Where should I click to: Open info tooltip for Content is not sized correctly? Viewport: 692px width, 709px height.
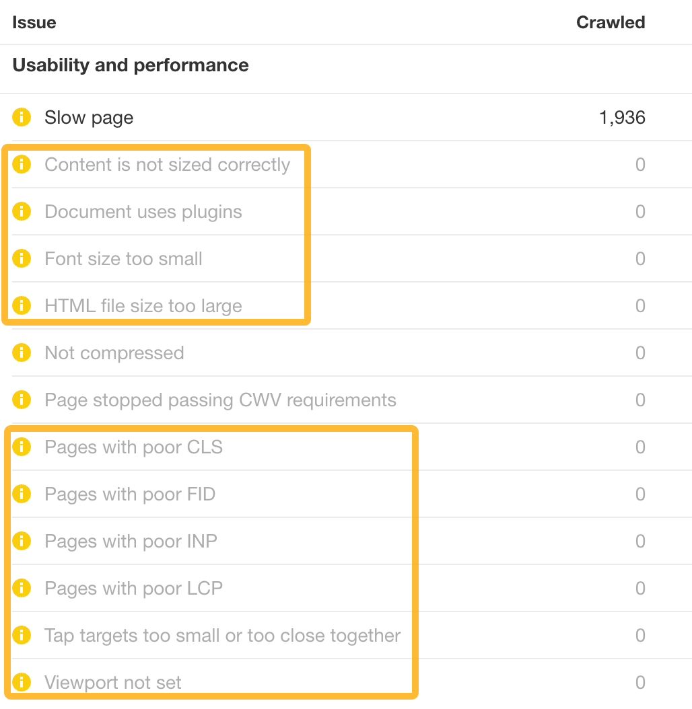(21, 165)
